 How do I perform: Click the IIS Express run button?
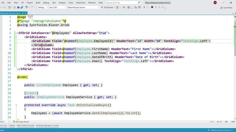pos(107,7)
